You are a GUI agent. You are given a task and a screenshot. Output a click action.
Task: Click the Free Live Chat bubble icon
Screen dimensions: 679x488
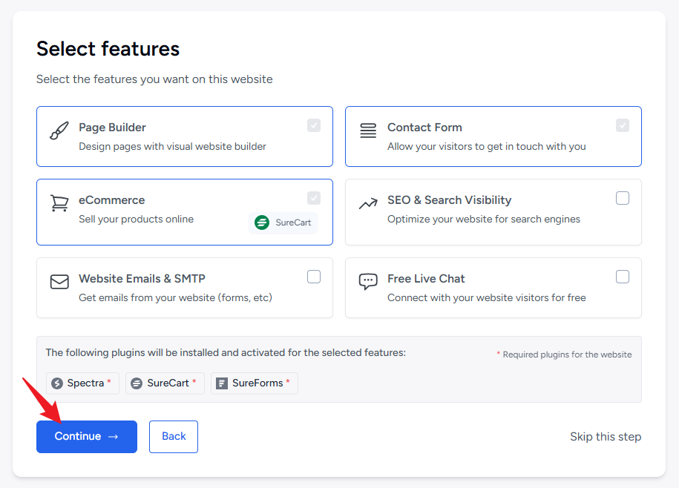click(368, 282)
